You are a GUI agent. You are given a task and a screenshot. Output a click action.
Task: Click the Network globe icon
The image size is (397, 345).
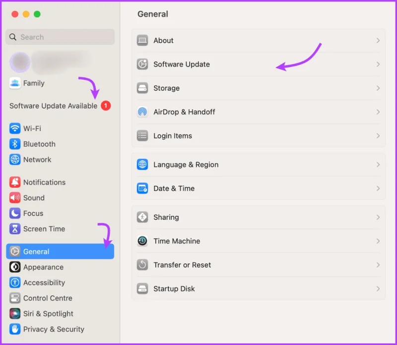pyautogui.click(x=15, y=159)
